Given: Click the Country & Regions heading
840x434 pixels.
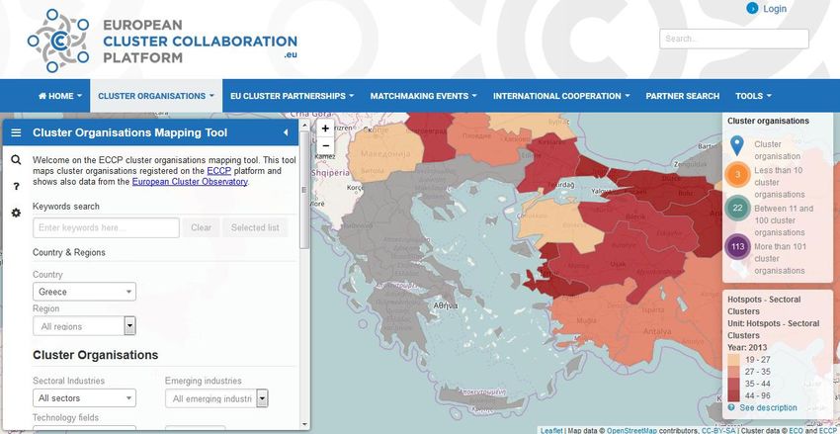Looking at the screenshot, I should [x=69, y=252].
